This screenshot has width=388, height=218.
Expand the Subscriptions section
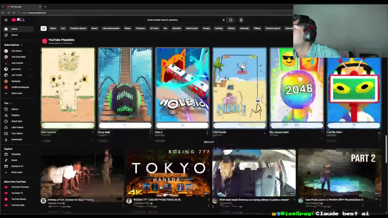coord(13,45)
